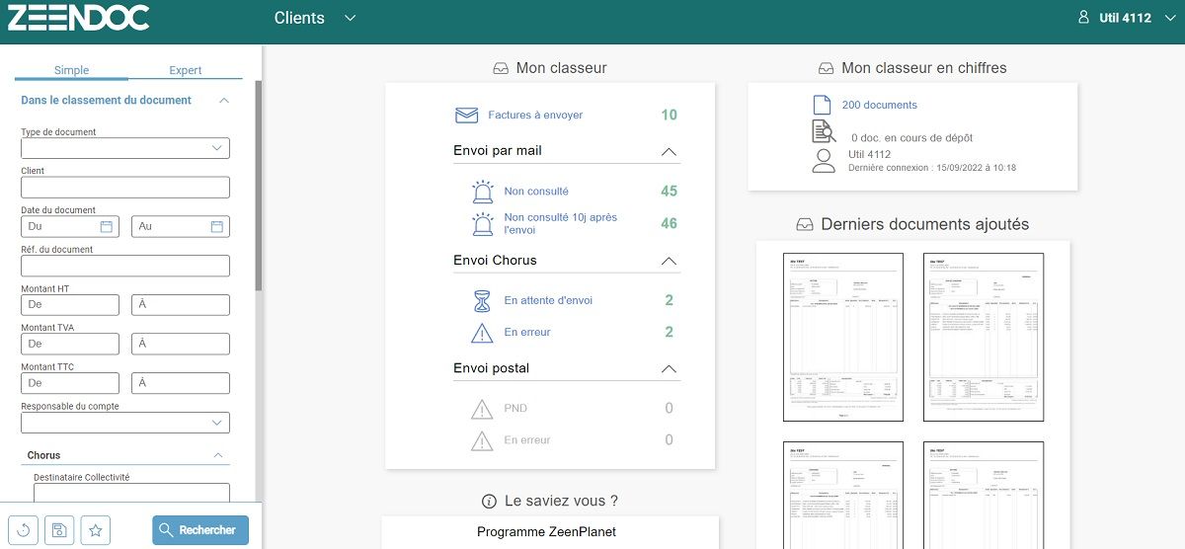The height and width of the screenshot is (549, 1185).
Task: Open the Non consulté link
Action: (536, 191)
